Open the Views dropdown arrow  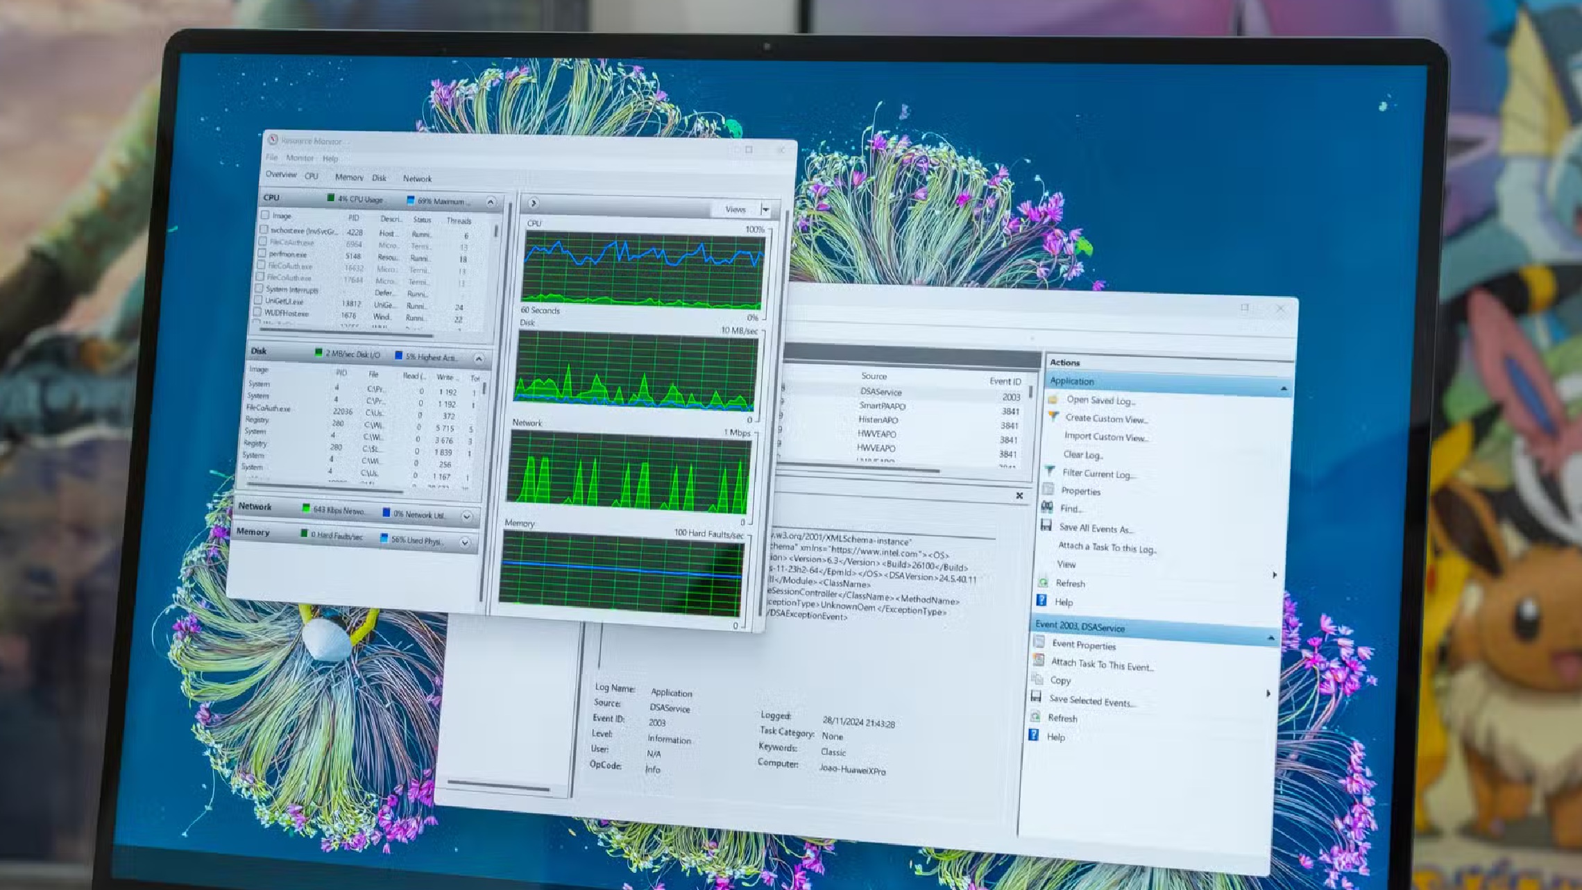tap(766, 209)
